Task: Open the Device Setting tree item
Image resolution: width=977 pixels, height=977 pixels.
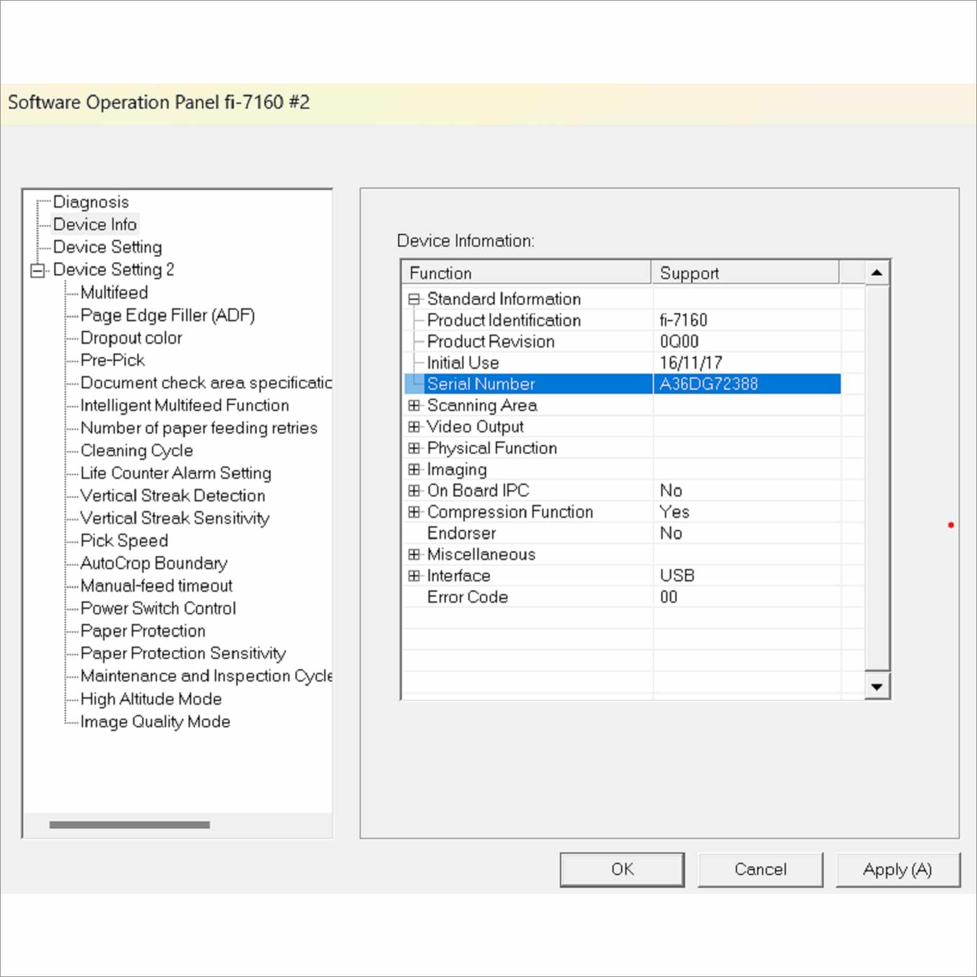Action: [x=107, y=247]
